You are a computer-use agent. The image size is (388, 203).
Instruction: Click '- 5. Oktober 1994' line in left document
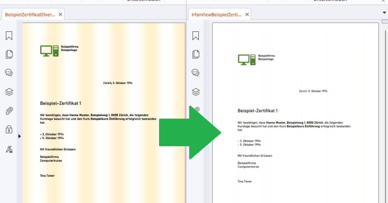coord(52,138)
